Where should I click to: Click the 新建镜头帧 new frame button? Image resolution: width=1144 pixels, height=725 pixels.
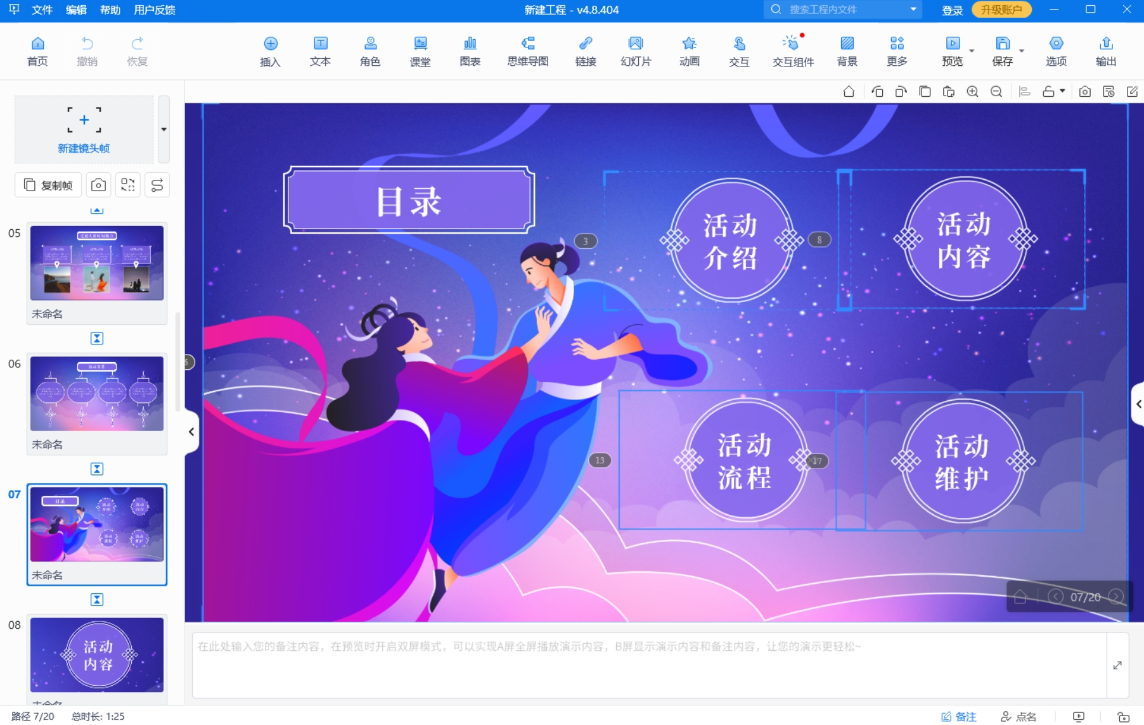84,129
